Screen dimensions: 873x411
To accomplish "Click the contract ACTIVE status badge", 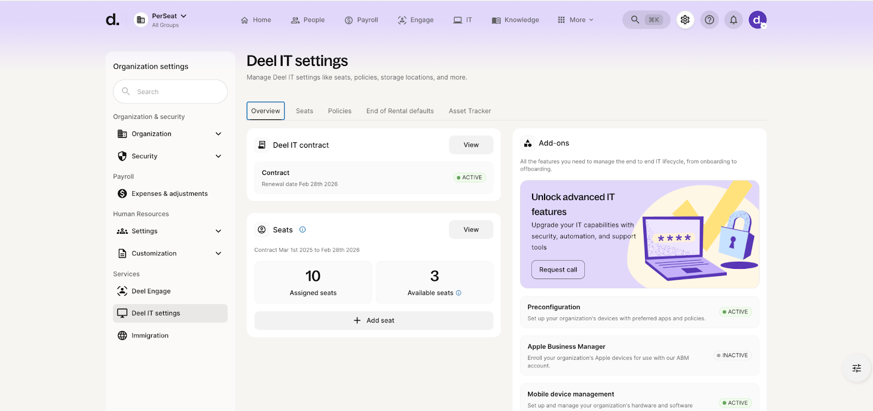I will point(470,178).
